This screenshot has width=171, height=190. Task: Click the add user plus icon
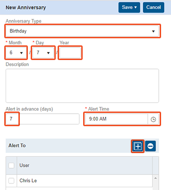[137, 146]
